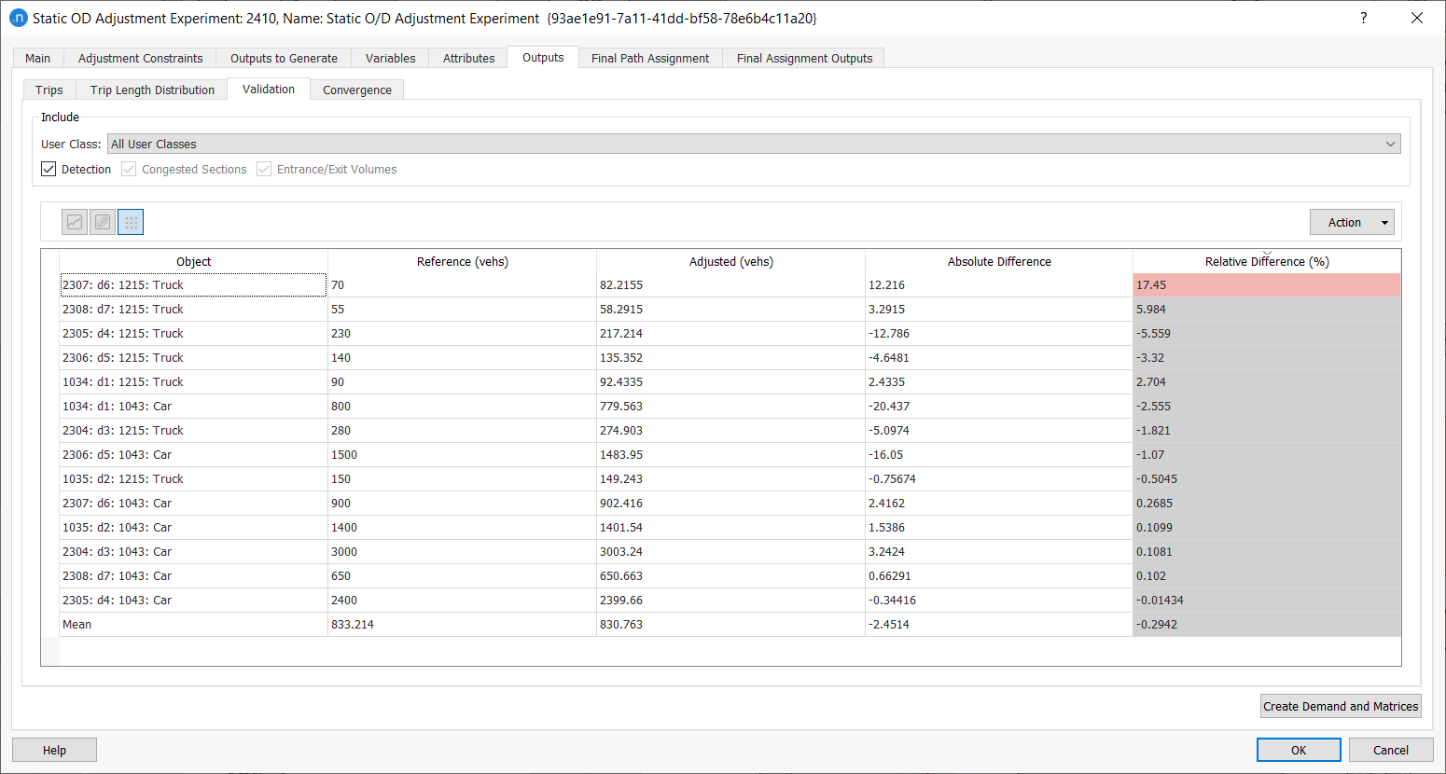Viewport: 1446px width, 774px height.
Task: Open the Trip Length Distribution tab
Action: click(x=152, y=90)
